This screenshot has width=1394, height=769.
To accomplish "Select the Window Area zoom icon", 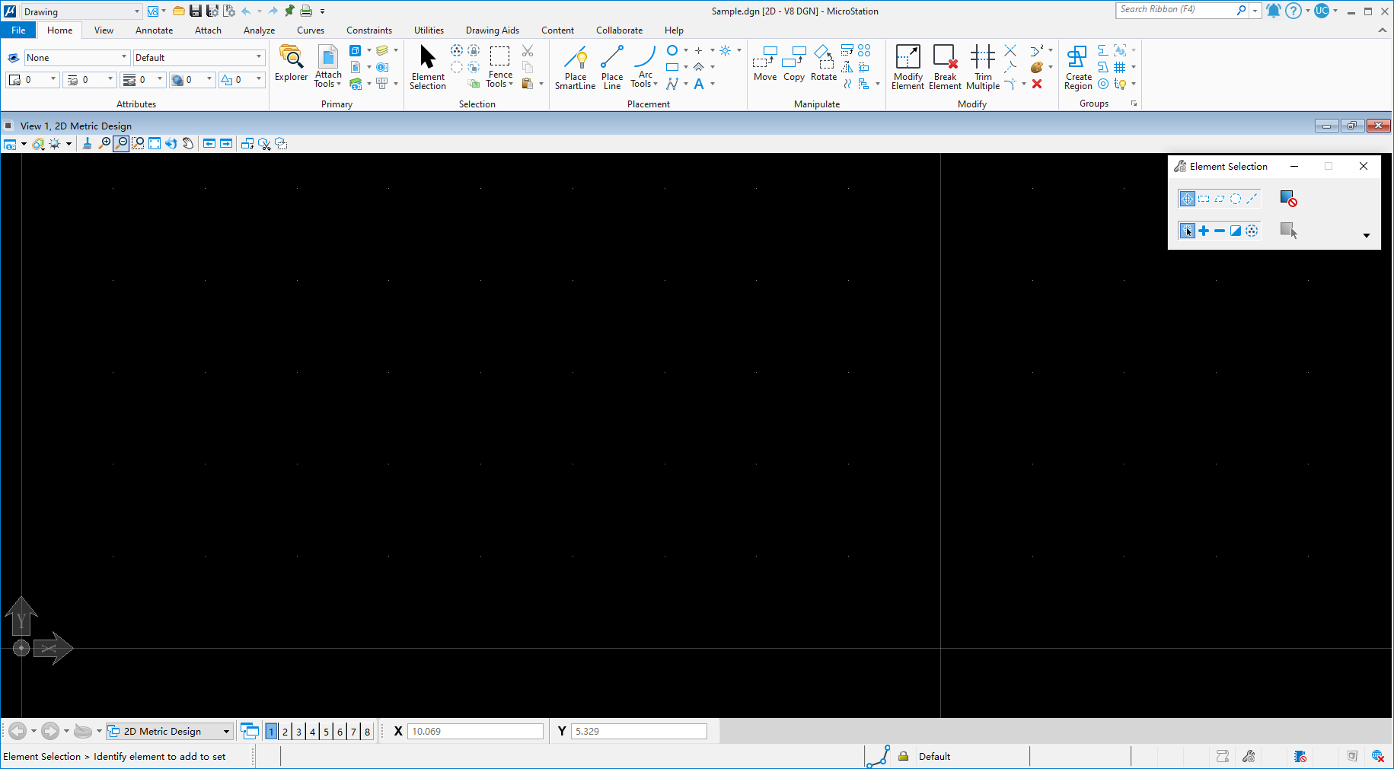I will point(138,143).
